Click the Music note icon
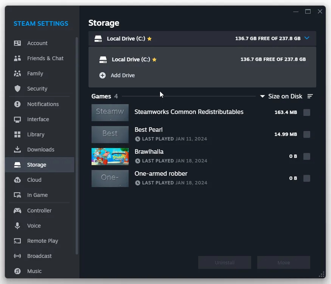This screenshot has width=331, height=284. 17,271
